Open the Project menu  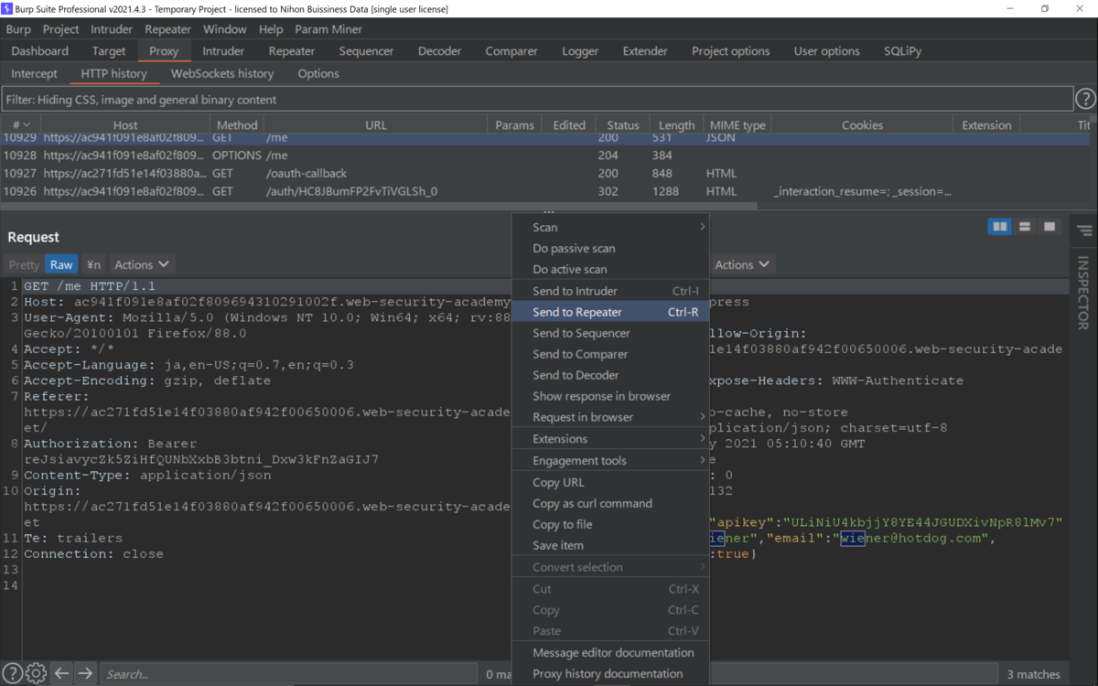(x=61, y=29)
